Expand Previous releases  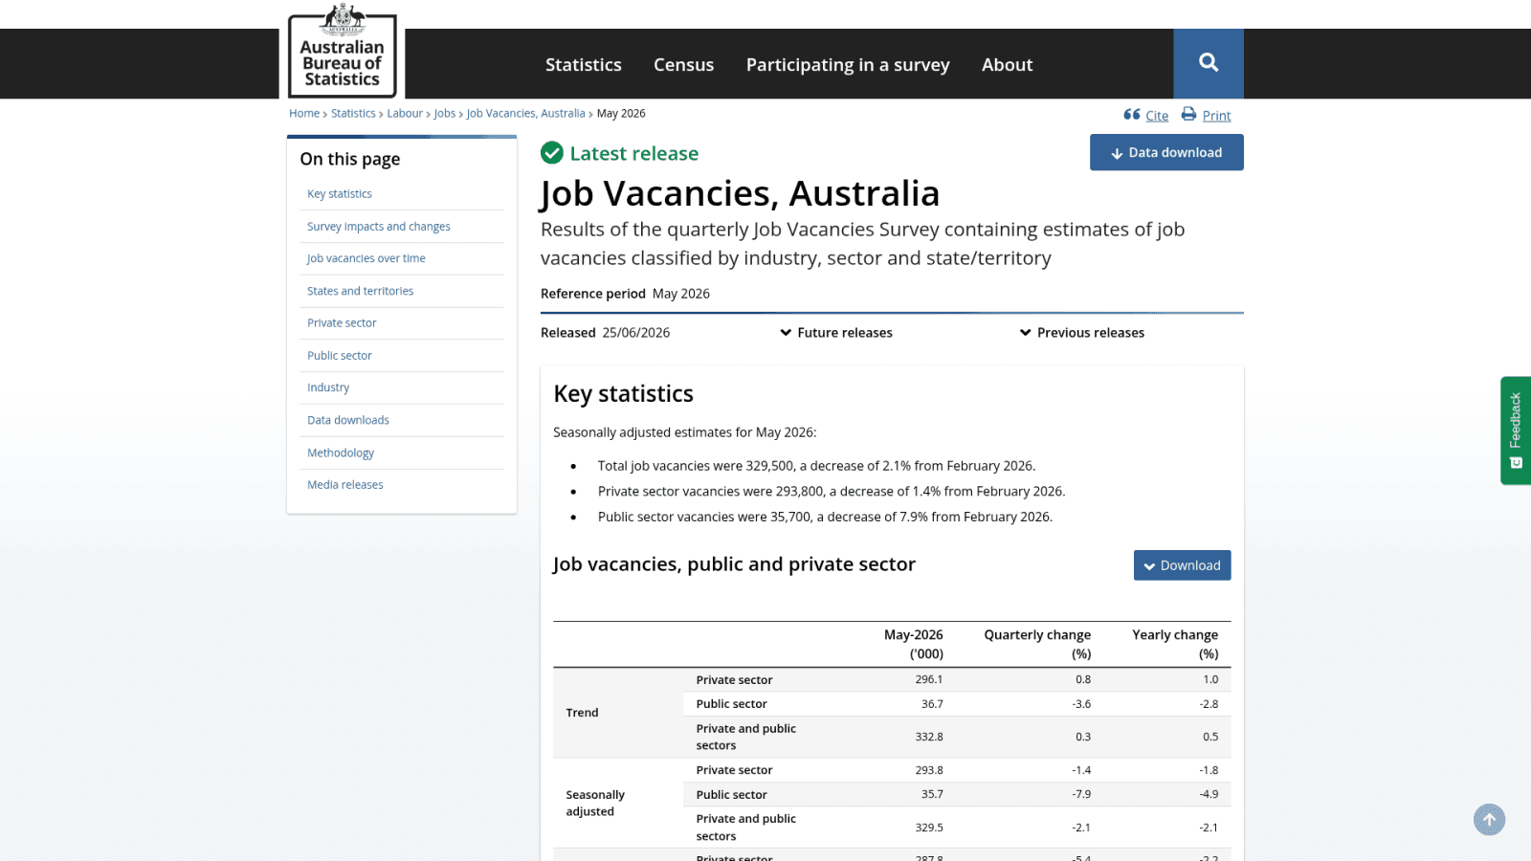[1082, 333]
